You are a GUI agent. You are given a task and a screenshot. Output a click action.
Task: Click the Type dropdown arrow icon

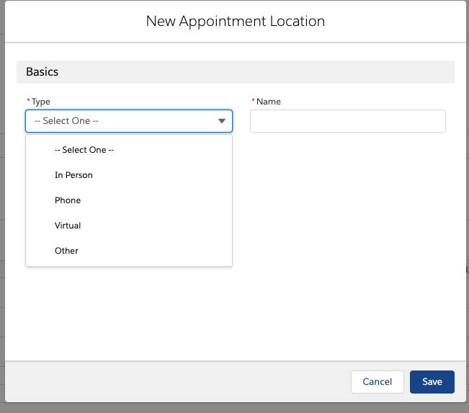coord(222,121)
